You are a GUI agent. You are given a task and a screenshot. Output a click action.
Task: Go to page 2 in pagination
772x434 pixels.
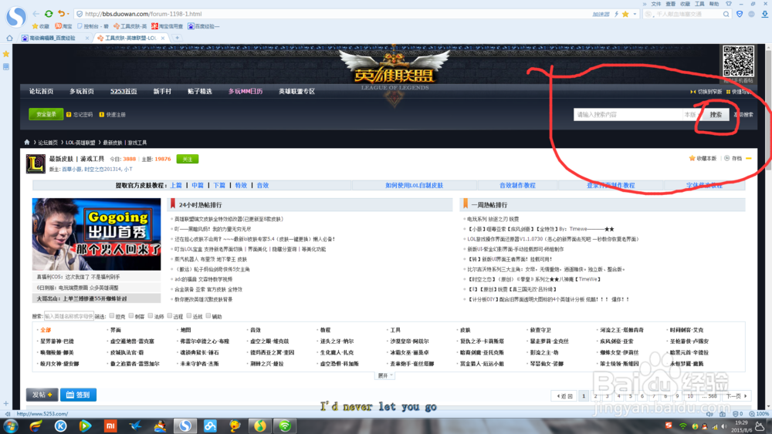coord(595,395)
